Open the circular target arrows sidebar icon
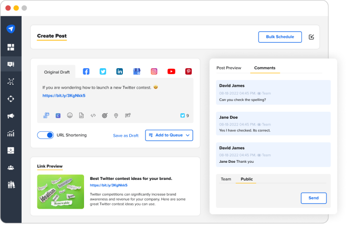The image size is (348, 225). (x=11, y=99)
